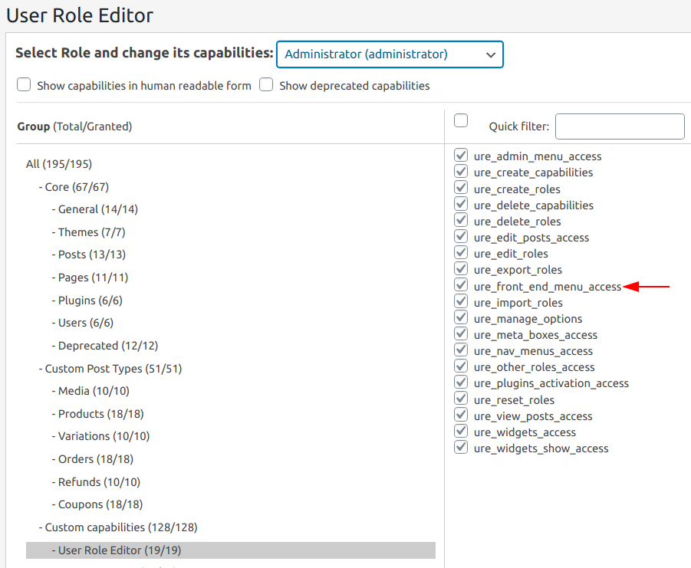
Task: Click the ure_front_end_menu_access label text
Action: [548, 287]
